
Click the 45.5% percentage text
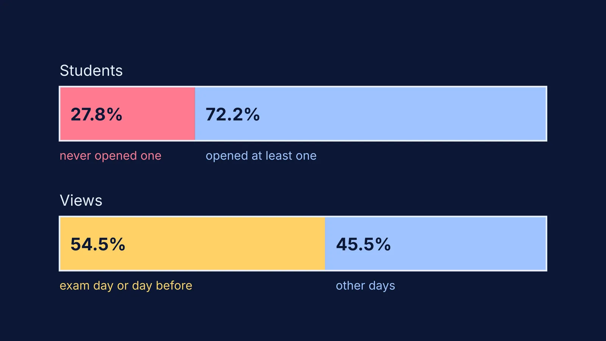[364, 244]
